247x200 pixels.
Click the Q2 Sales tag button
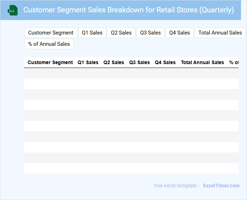pos(121,33)
